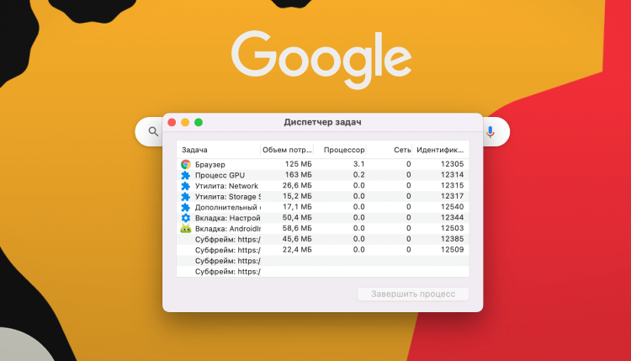Click the magnifier icon in Google search bar
This screenshot has width=631, height=361.
(153, 131)
